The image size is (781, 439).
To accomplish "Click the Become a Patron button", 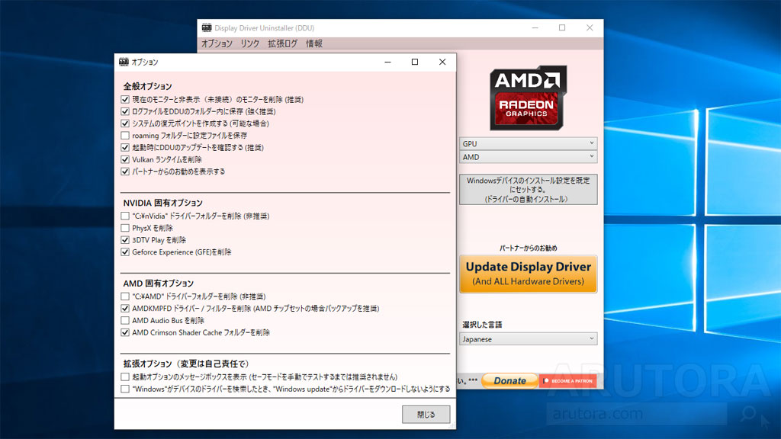I will [x=567, y=381].
